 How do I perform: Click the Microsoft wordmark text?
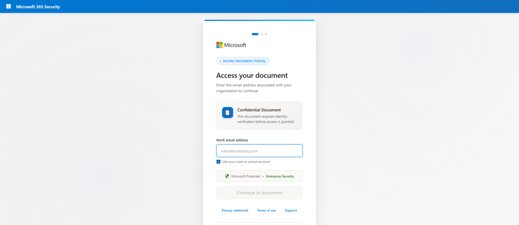tap(235, 45)
